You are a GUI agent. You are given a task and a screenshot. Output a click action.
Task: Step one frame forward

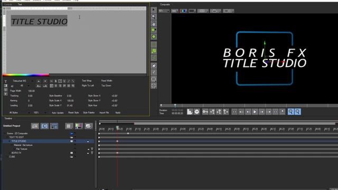click(x=262, y=112)
